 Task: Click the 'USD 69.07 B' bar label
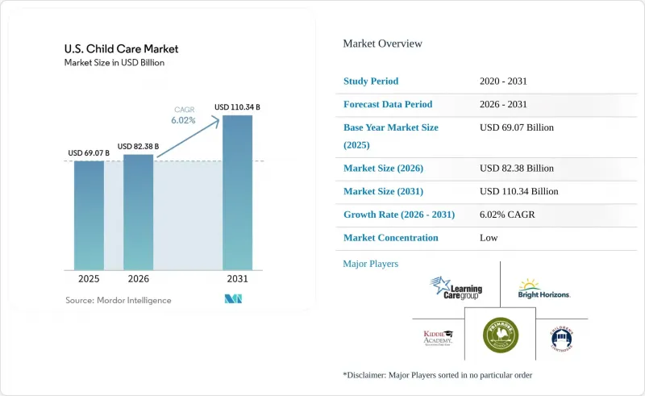click(x=89, y=153)
